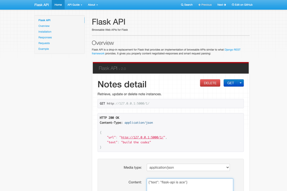Focus the Content text area

190,185
